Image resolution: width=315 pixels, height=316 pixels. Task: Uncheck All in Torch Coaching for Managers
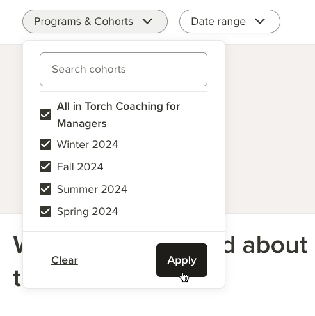click(x=45, y=115)
